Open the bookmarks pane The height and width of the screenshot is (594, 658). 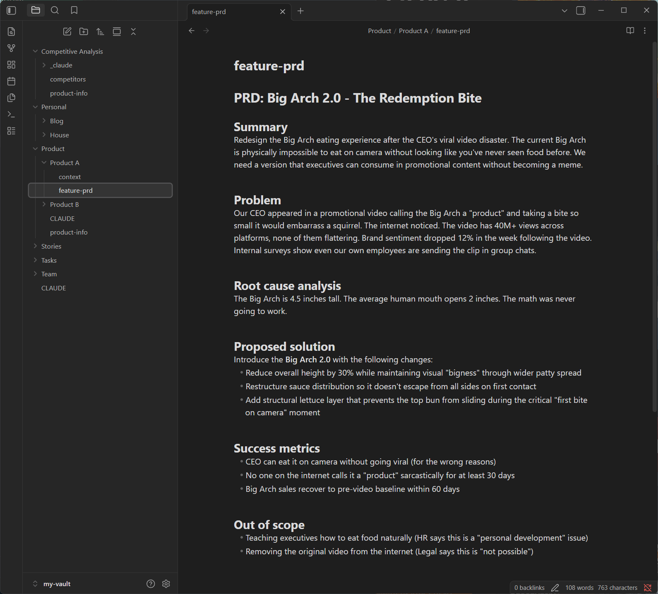[74, 10]
